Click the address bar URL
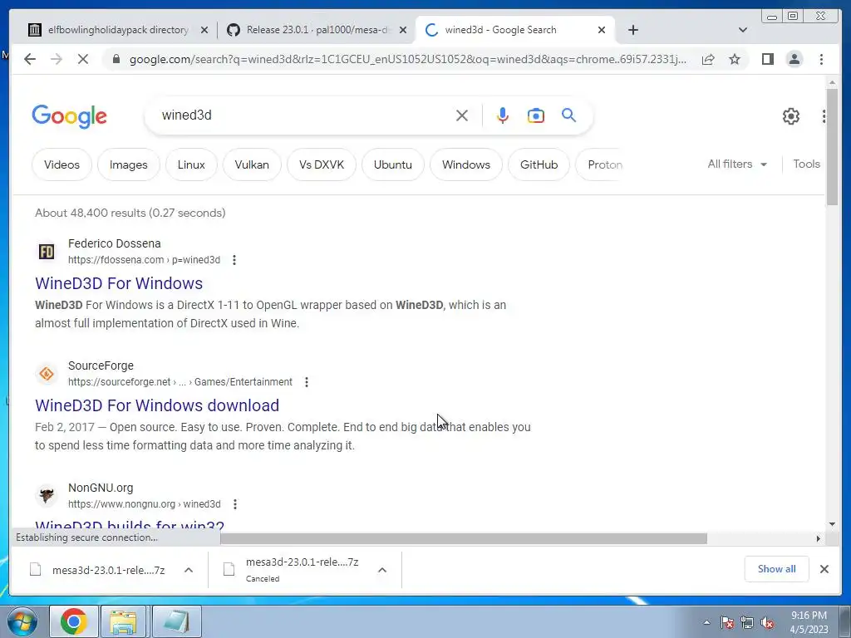Viewport: 851px width, 638px height. pos(407,59)
